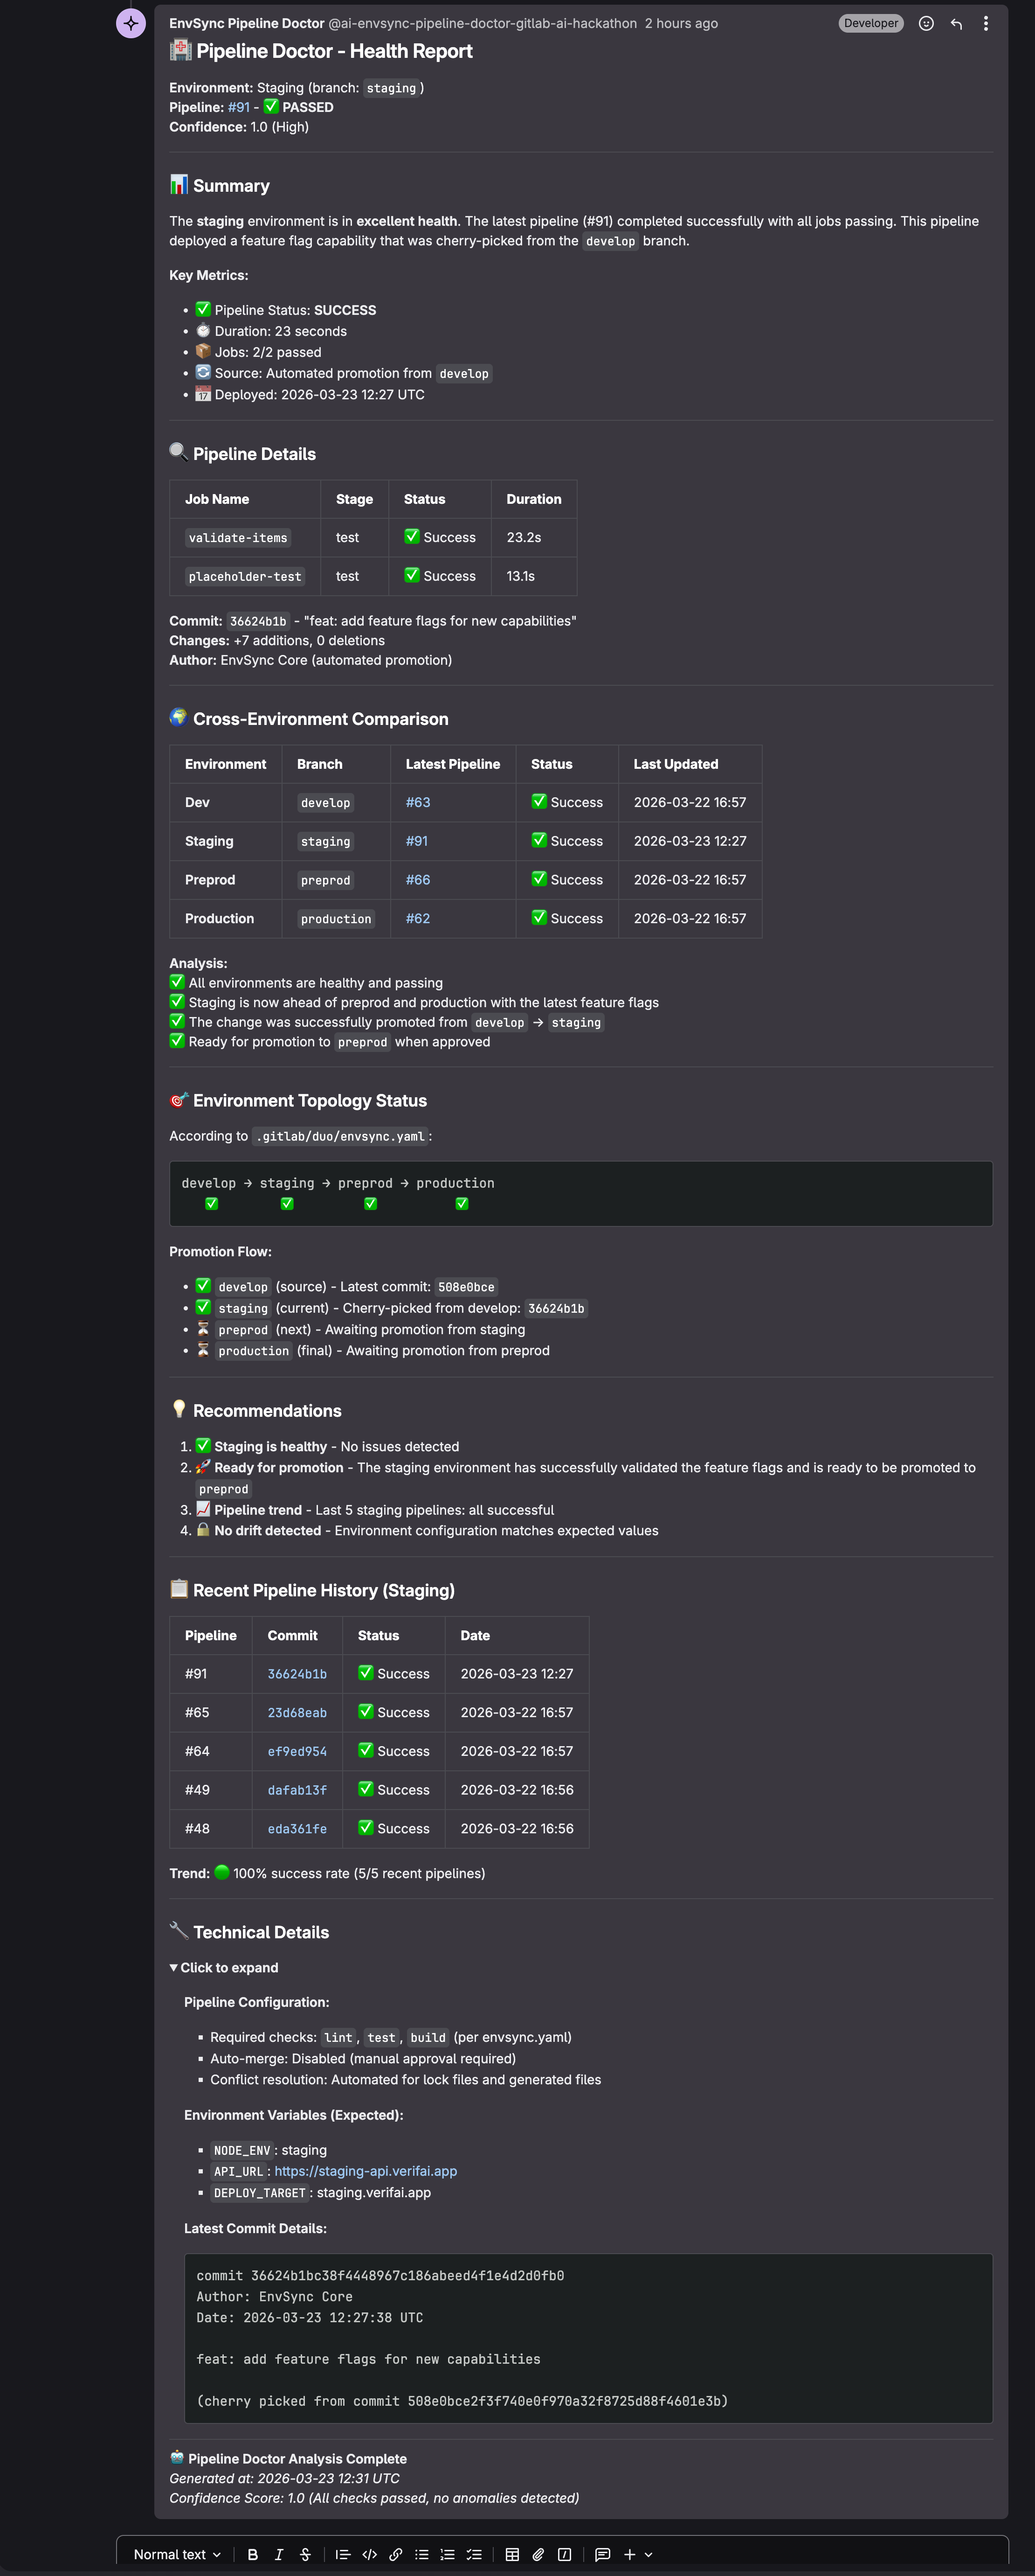1035x2576 pixels.
Task: Collapse the Click to expand section
Action: (224, 1967)
